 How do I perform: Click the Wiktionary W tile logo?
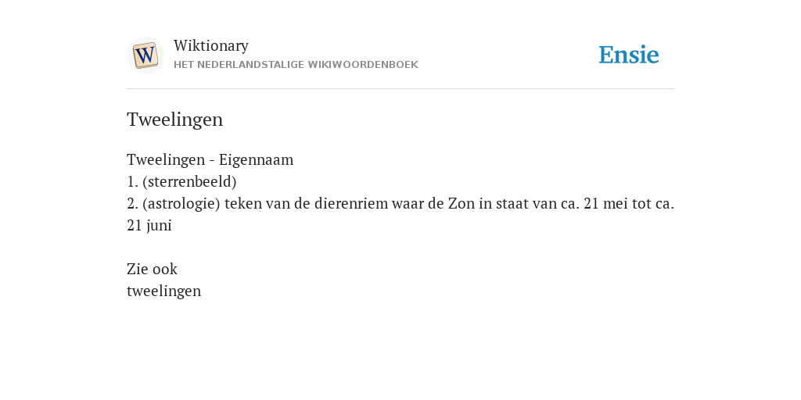pos(145,55)
